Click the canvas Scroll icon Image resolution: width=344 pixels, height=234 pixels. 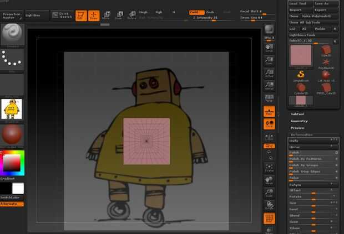click(269, 48)
